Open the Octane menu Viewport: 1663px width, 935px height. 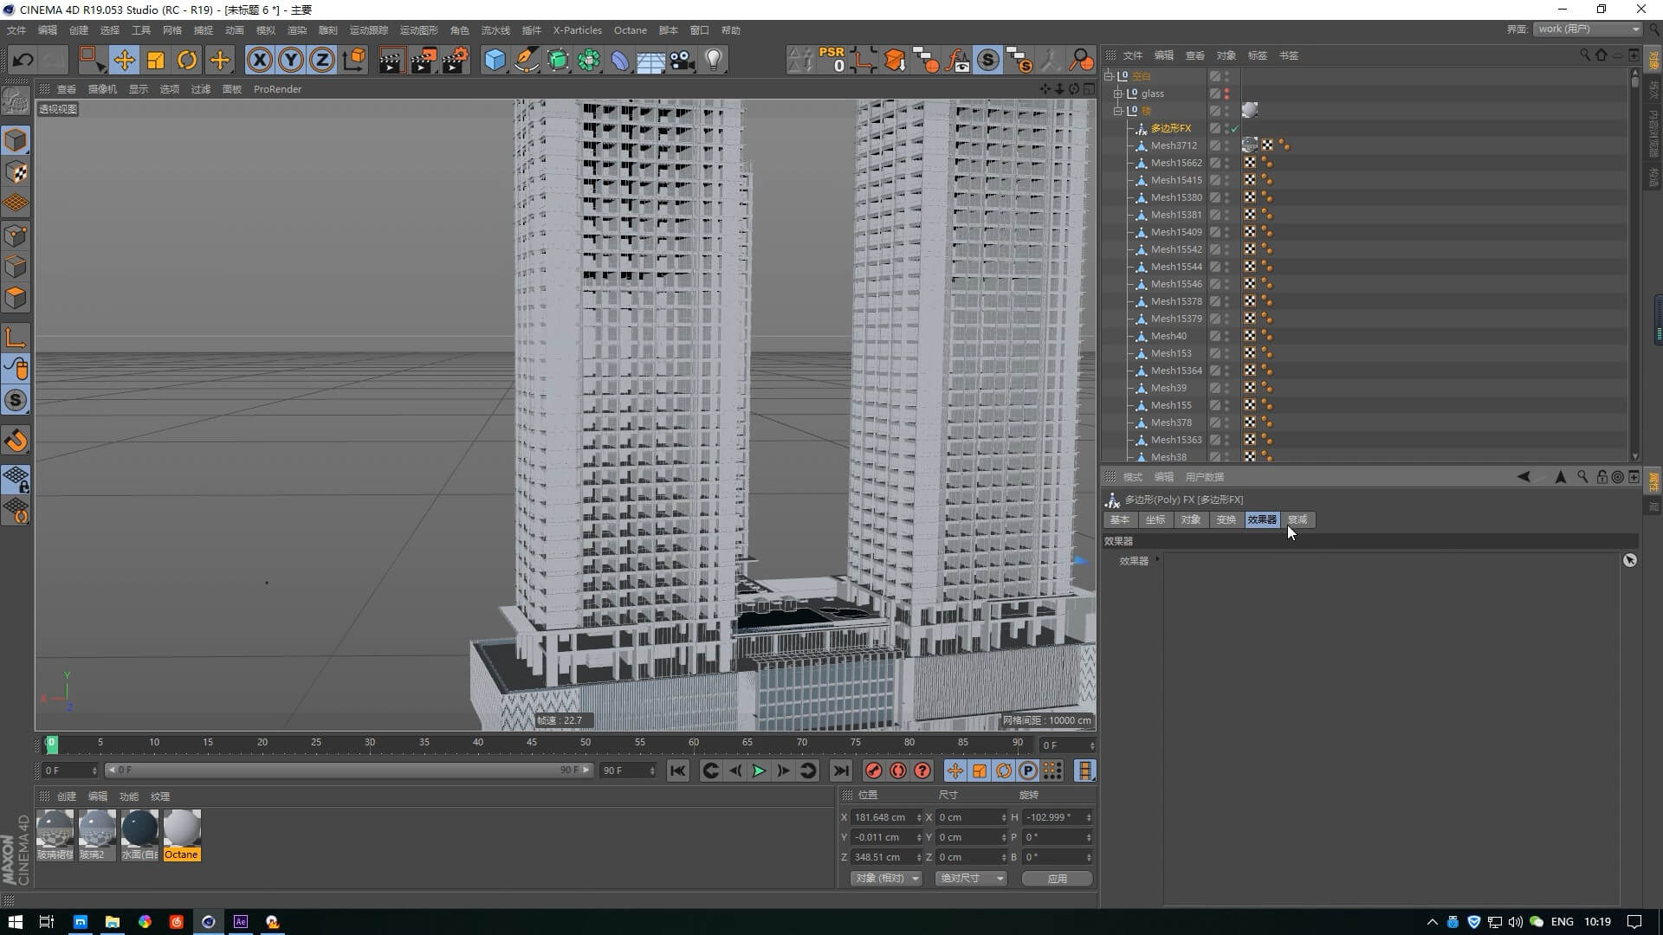tap(630, 30)
